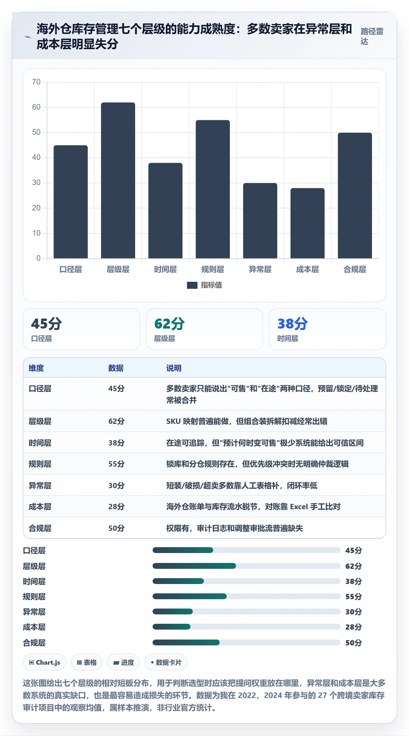Click the 时间层 progress bar
The image size is (409, 736).
(246, 581)
